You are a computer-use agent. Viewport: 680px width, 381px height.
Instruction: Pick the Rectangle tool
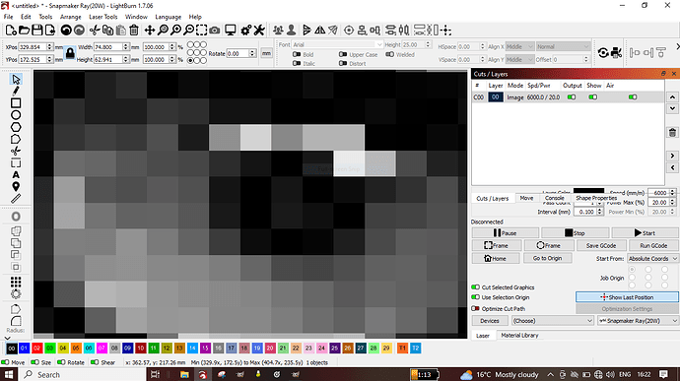(x=16, y=103)
